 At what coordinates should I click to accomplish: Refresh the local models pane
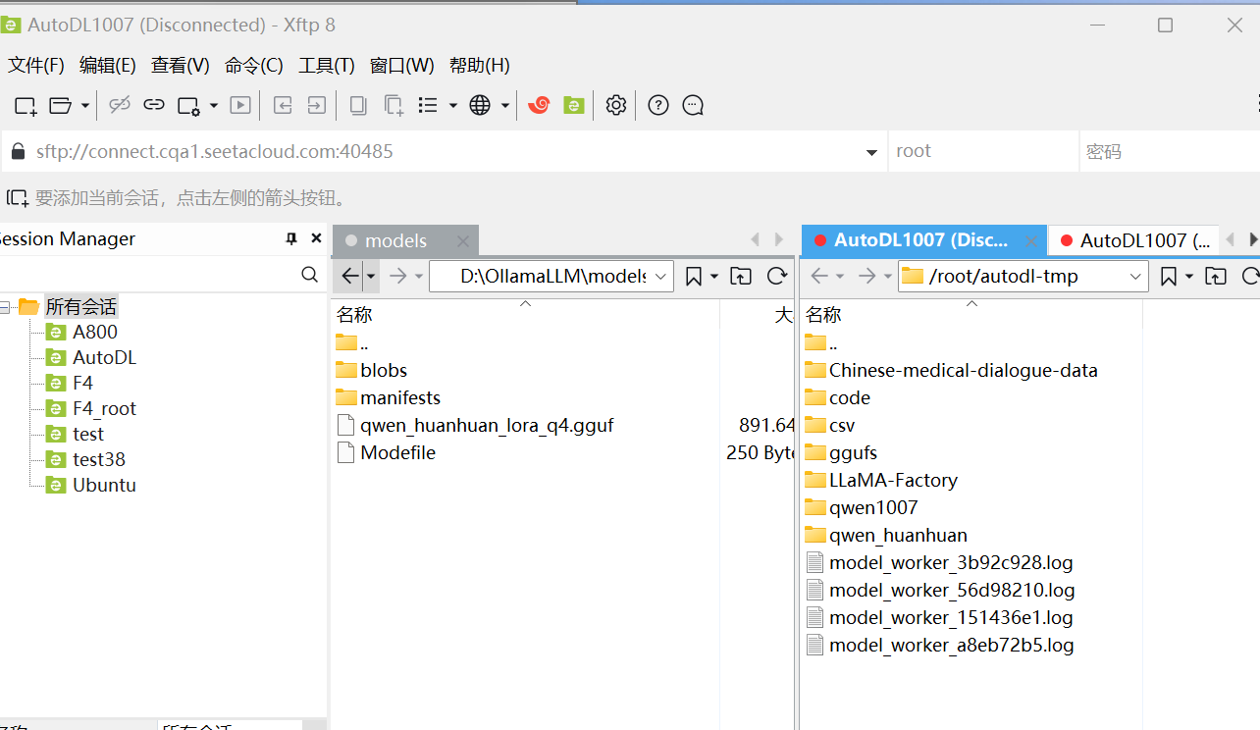(x=777, y=277)
